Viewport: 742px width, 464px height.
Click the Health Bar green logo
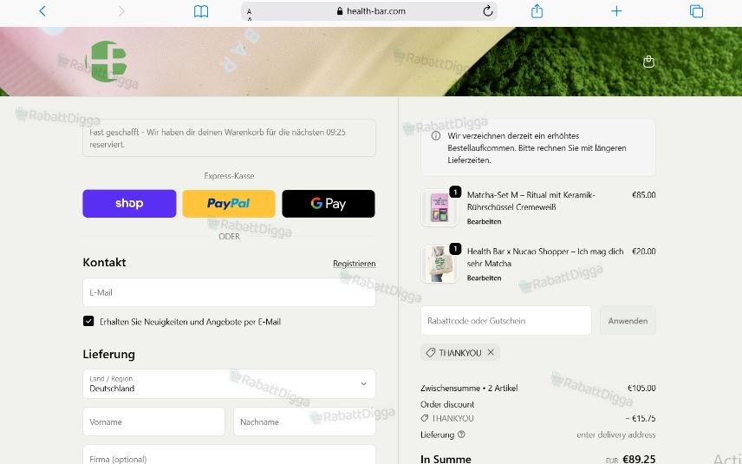pyautogui.click(x=107, y=62)
